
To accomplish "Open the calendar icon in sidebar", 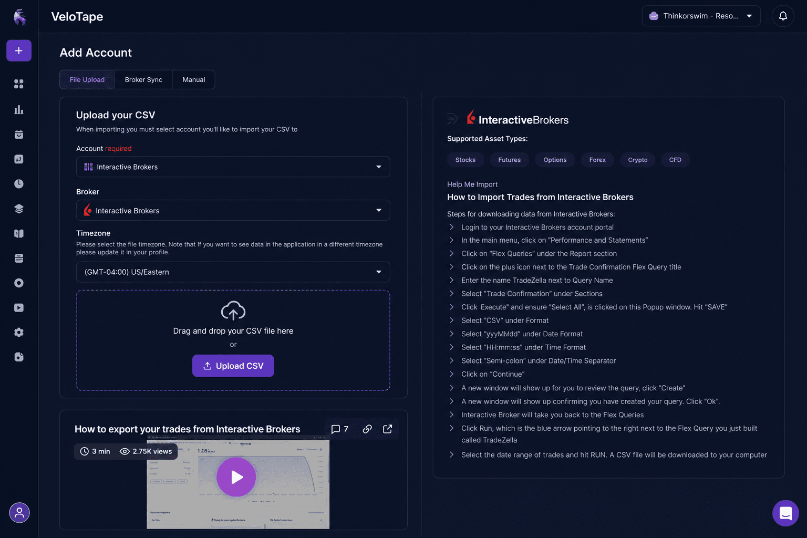I will point(19,134).
